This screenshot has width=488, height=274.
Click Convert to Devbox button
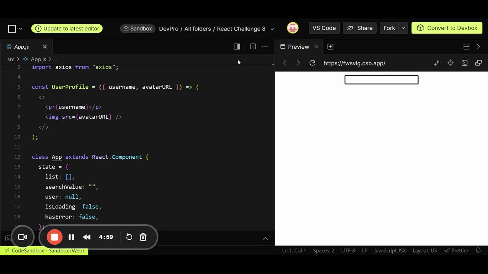pyautogui.click(x=447, y=28)
